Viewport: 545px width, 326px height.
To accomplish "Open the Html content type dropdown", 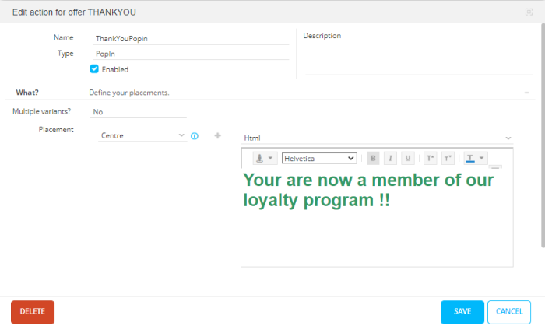I will tap(377, 138).
